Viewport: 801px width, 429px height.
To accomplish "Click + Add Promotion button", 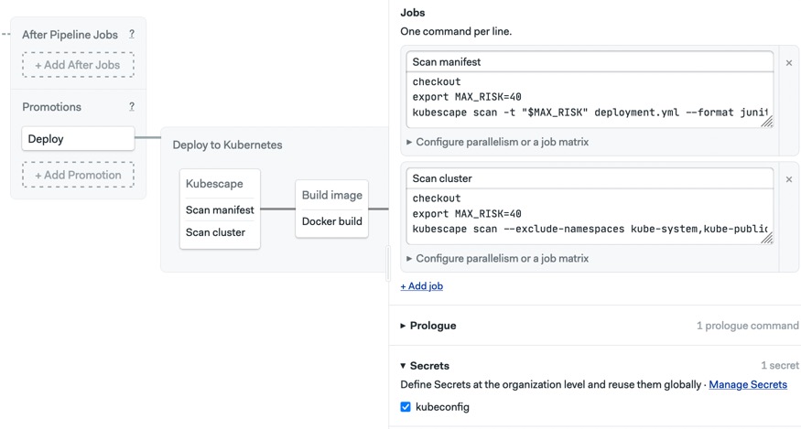I will click(x=78, y=175).
